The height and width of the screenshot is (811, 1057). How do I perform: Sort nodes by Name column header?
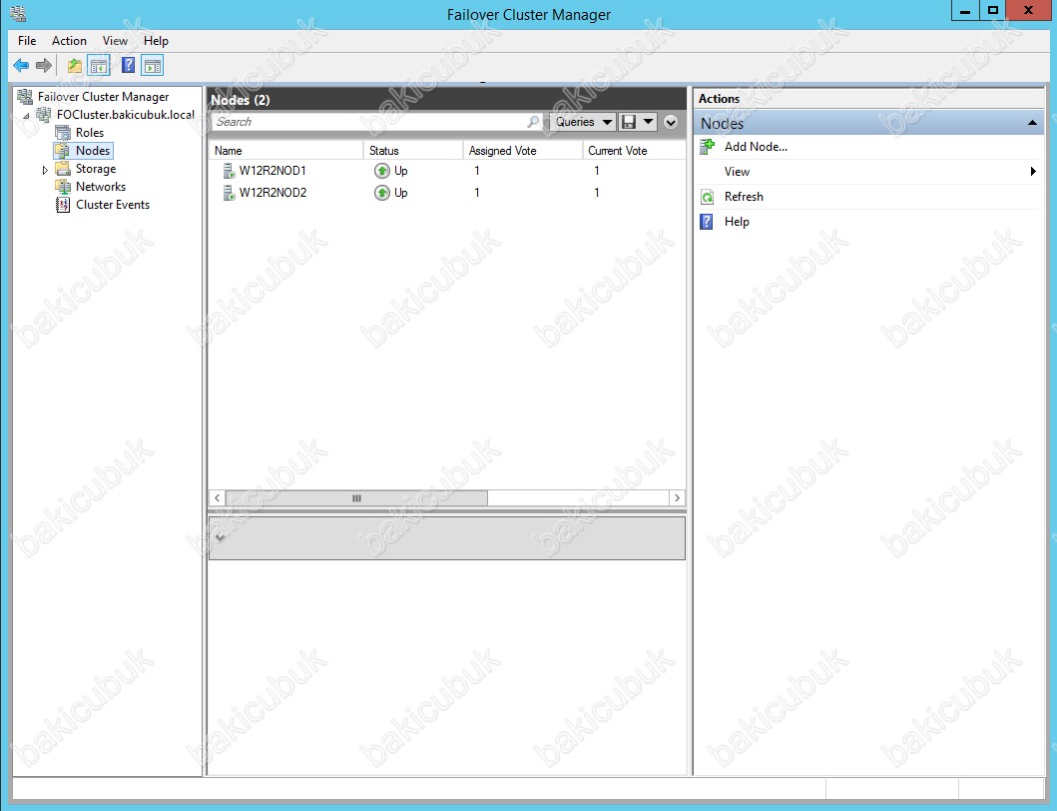[287, 151]
